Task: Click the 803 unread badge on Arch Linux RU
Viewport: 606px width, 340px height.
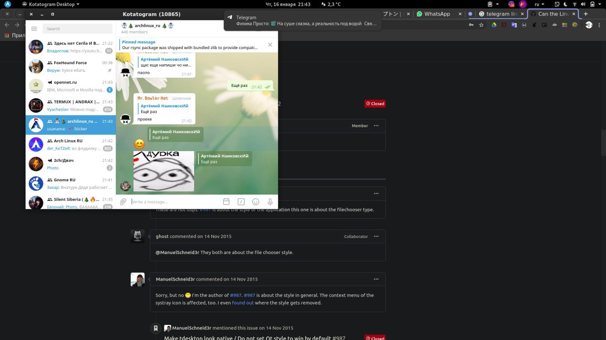Action: pos(108,148)
